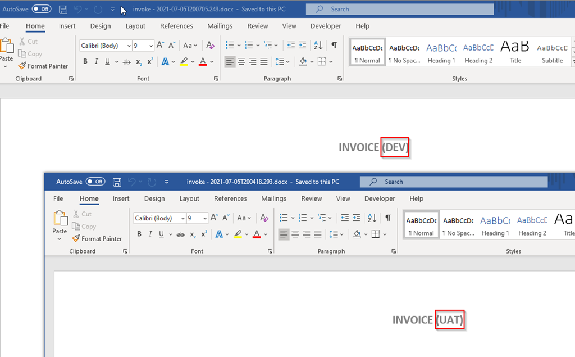This screenshot has width=575, height=357.
Task: Open Design tab in front UAT window
Action: pos(154,198)
